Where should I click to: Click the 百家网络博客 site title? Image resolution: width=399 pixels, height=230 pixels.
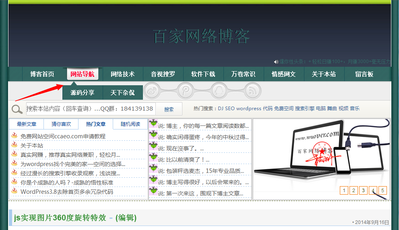pyautogui.click(x=201, y=36)
